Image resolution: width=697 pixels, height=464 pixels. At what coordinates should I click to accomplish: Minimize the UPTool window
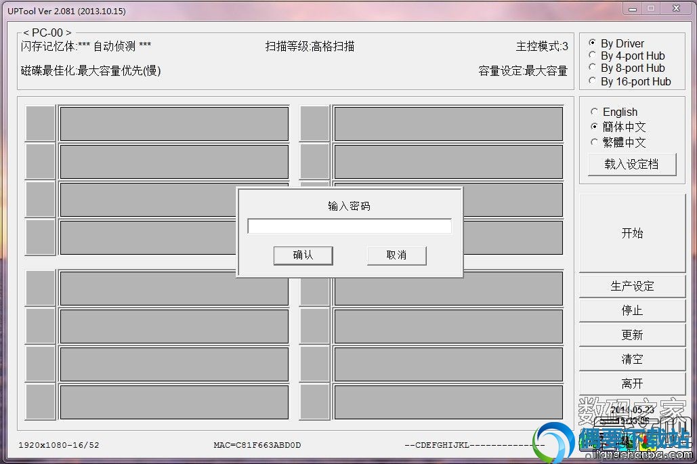click(x=633, y=8)
